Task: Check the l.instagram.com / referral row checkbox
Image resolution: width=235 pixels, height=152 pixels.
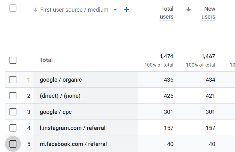Action: tap(13, 128)
